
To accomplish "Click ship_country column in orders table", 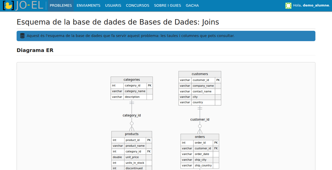I will pyautogui.click(x=203, y=166).
